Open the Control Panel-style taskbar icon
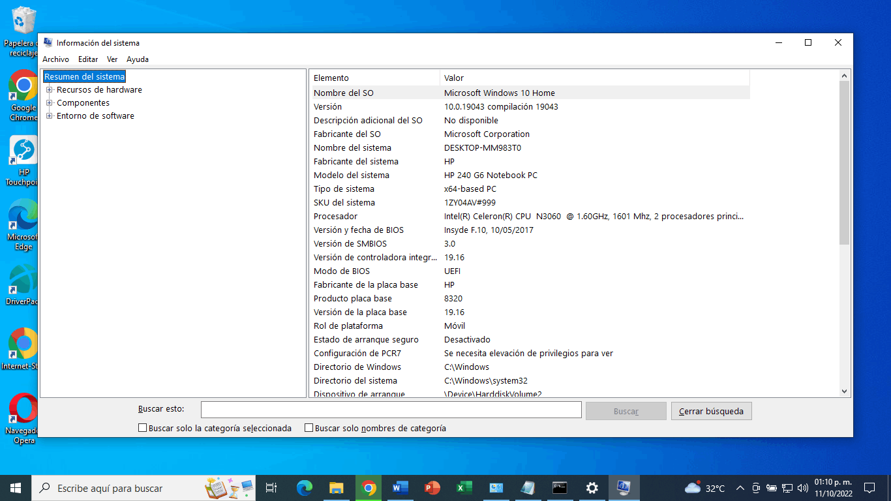Image resolution: width=891 pixels, height=501 pixels. click(496, 488)
